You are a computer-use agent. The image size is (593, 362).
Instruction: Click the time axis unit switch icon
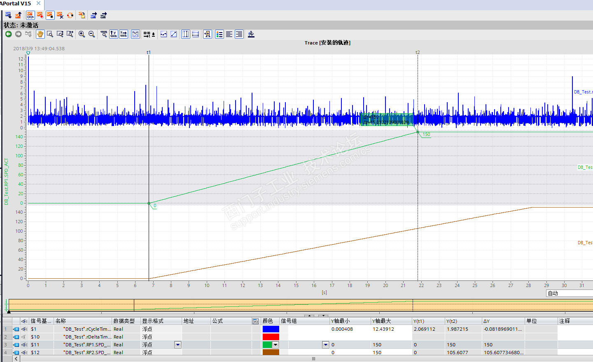click(x=149, y=34)
